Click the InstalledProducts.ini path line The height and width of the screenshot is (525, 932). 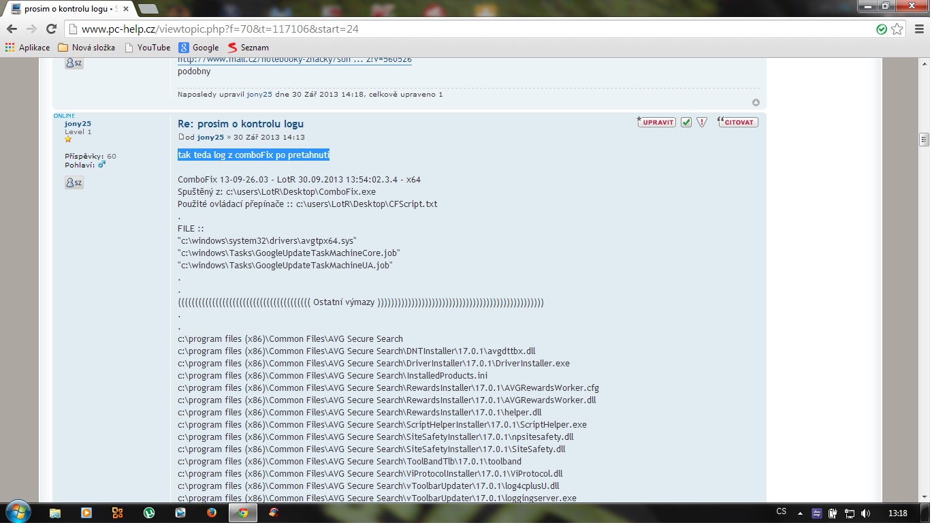coord(332,376)
